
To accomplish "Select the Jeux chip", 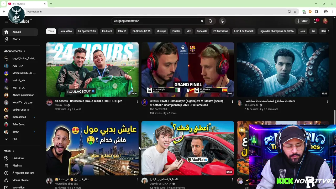I will coord(303,31).
